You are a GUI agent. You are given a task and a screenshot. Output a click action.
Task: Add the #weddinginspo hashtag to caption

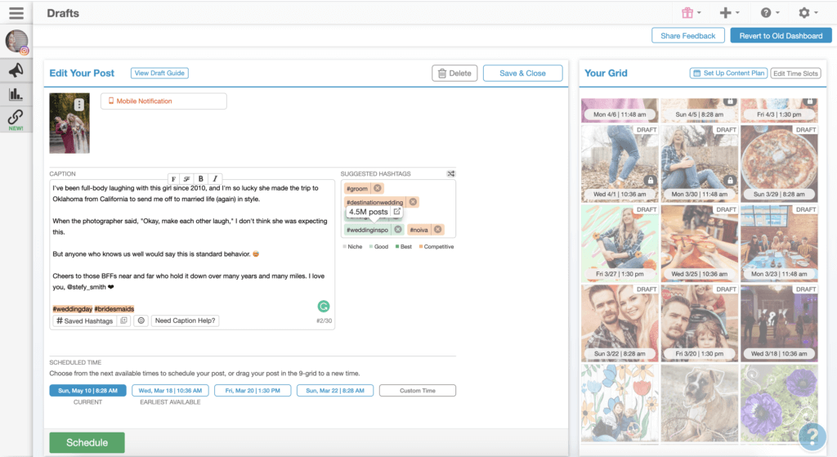(367, 230)
